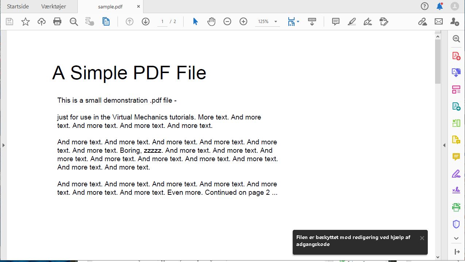Viewport: 465px width, 262px height.
Task: Collapse the right tools pane
Action: 457,252
